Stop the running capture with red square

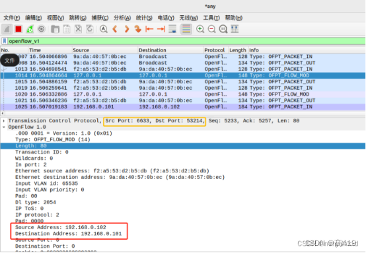point(18,29)
